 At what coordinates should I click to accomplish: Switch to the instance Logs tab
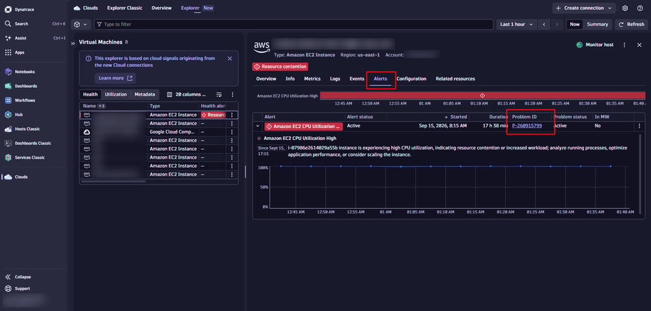[x=335, y=79]
